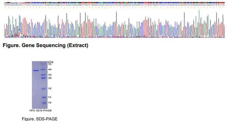Click the 26 kDa ladder band in the gel
Screen dimensions: 227x121
[x=43, y=78]
